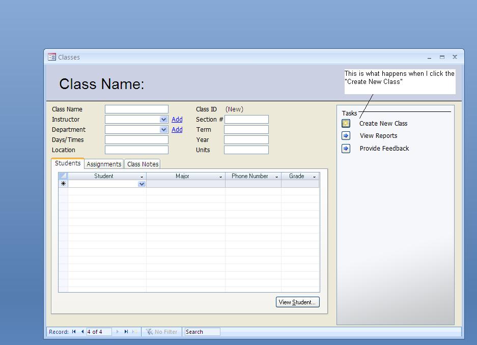Click the Add link beside Department

(177, 130)
